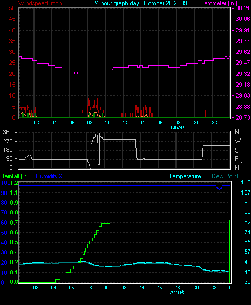Click the Dew Point legend label
This screenshot has width=251, height=305.
pos(225,176)
